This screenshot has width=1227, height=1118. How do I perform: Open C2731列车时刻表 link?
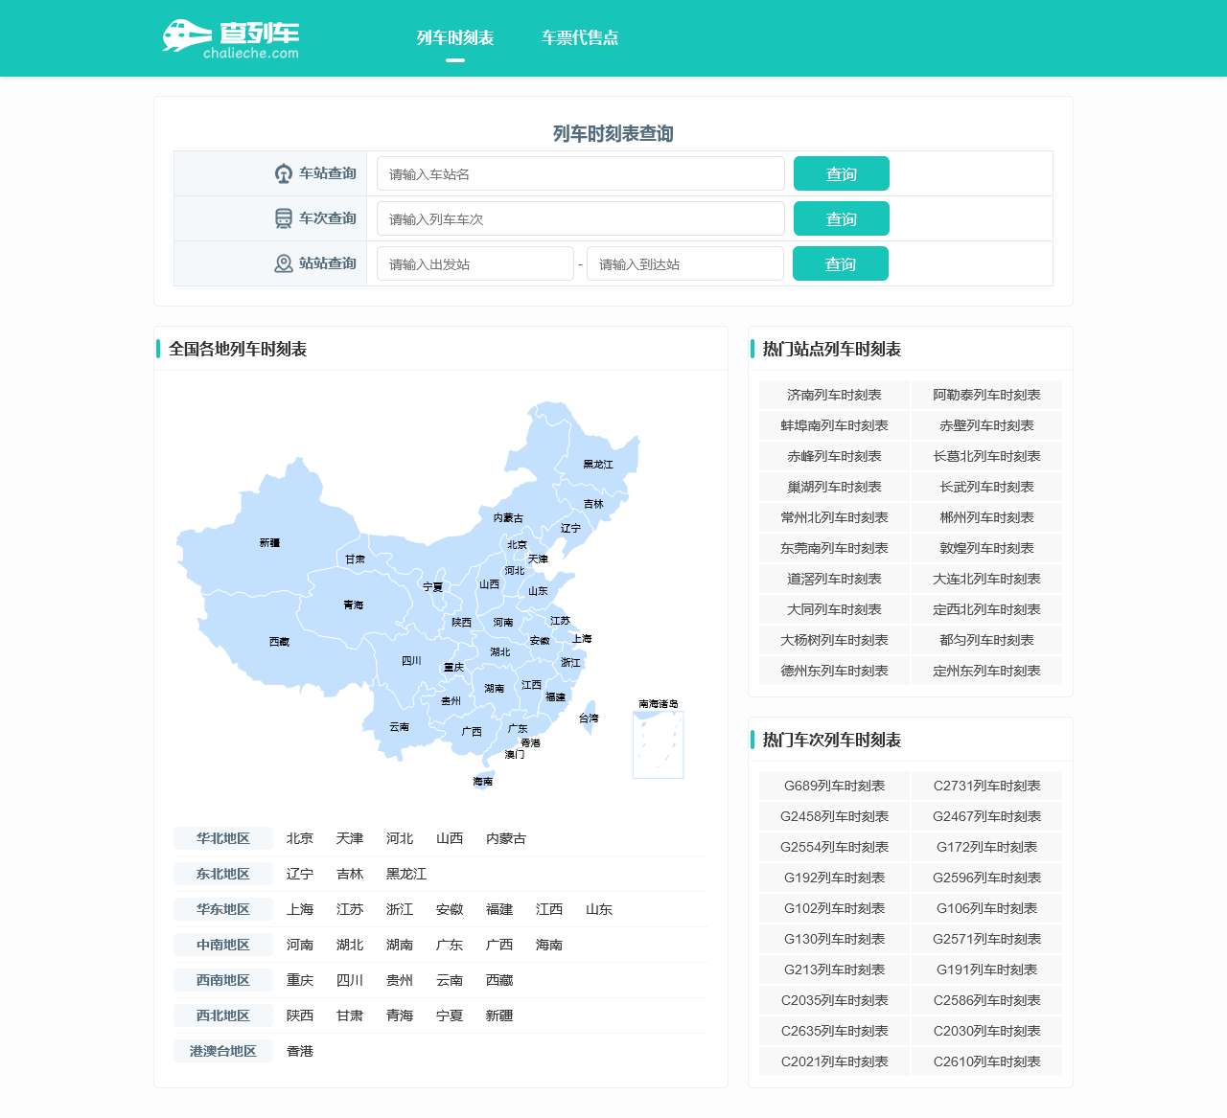click(x=986, y=786)
